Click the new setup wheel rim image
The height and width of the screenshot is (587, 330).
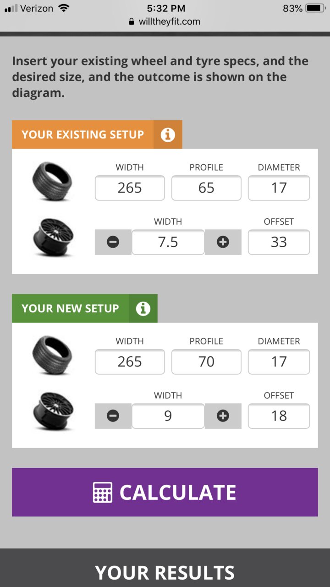tap(53, 411)
